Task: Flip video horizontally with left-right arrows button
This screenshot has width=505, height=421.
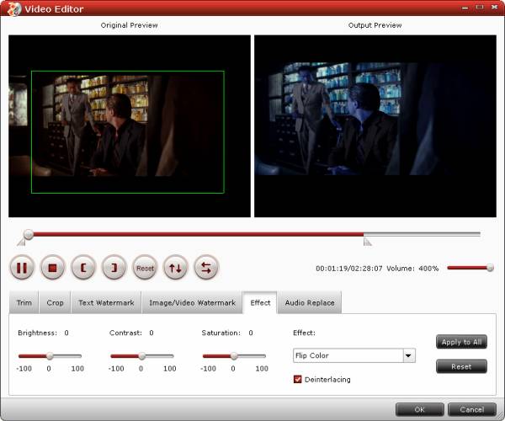Action: (206, 268)
